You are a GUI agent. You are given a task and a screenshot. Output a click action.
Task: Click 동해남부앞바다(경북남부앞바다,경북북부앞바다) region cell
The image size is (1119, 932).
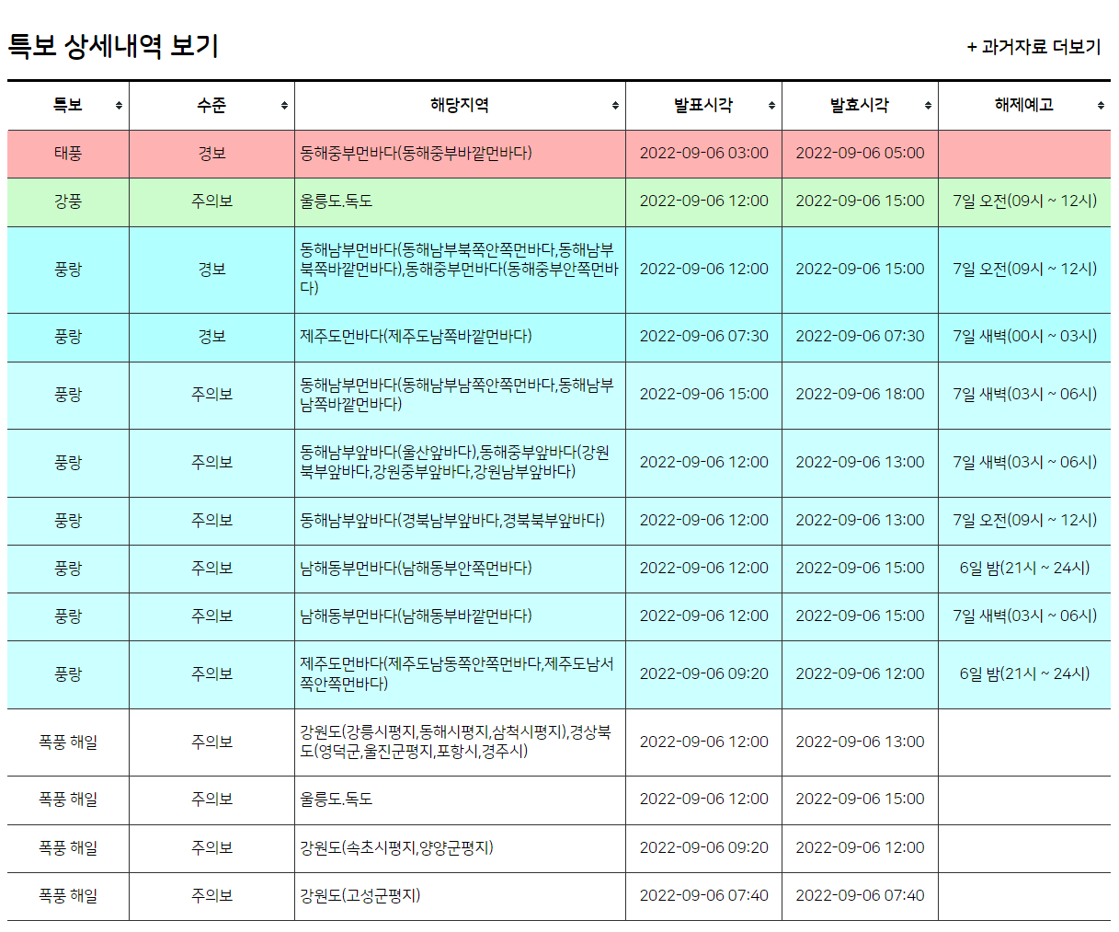pos(460,521)
